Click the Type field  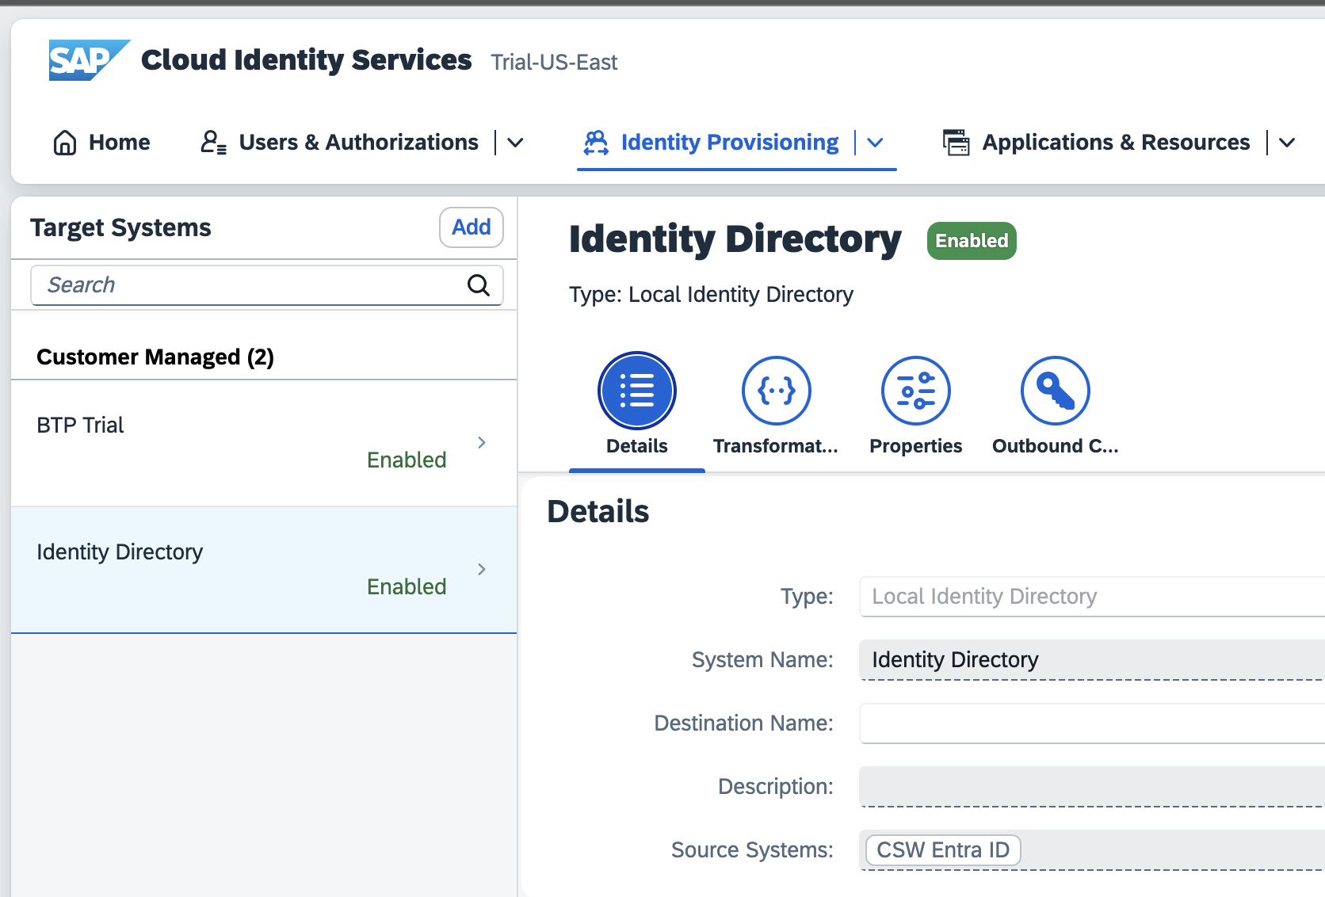tap(1092, 597)
